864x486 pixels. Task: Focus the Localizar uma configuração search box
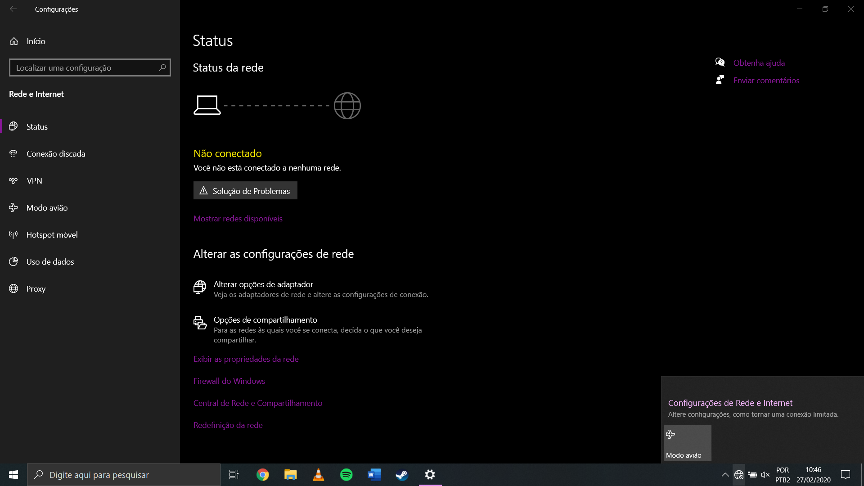(x=85, y=67)
